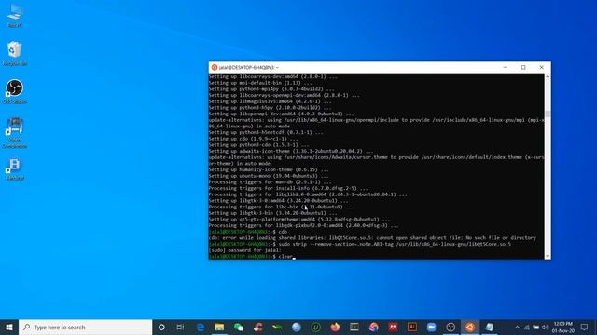Open the volume tray icon
The width and height of the screenshot is (597, 335).
click(x=545, y=328)
